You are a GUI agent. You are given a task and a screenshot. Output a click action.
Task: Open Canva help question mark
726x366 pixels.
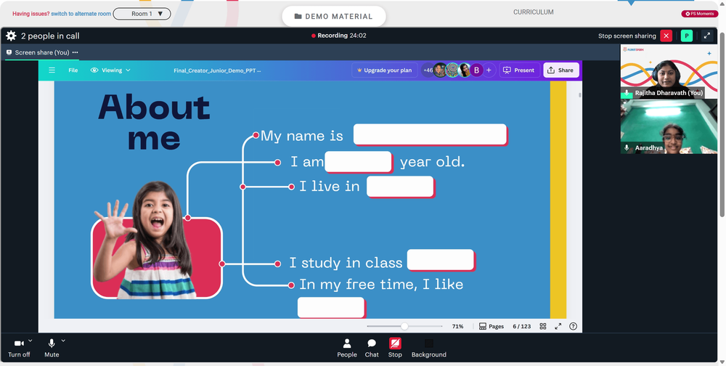point(574,326)
